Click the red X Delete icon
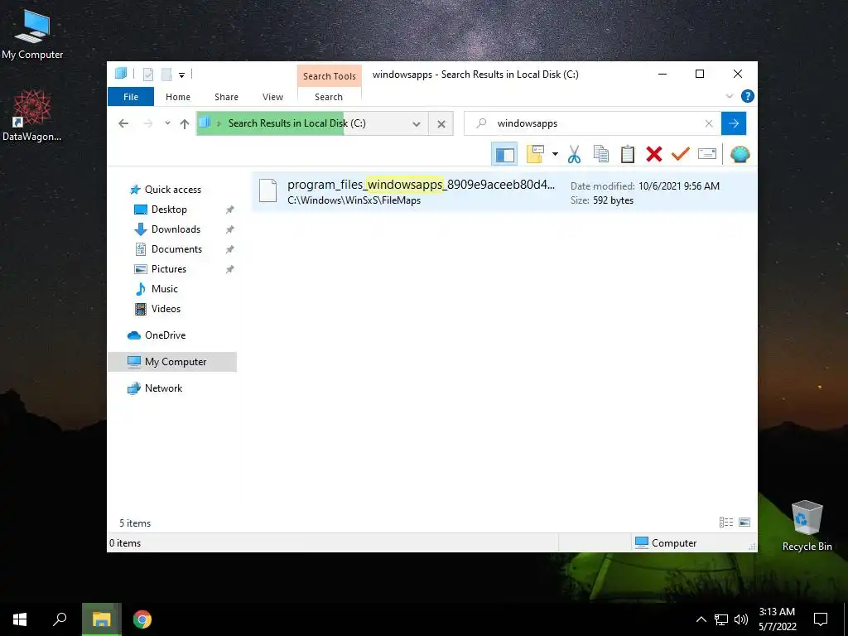The height and width of the screenshot is (636, 848). 654,154
